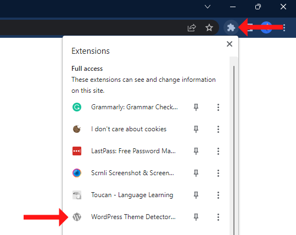
Task: Open more options for Scrnli Screenshot
Action: click(x=218, y=173)
